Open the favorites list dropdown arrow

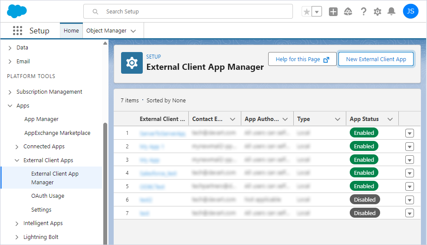point(317,12)
